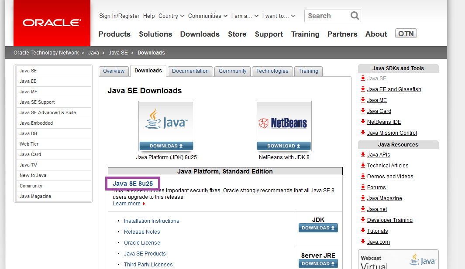Click the download icon beside Java Mission Control
This screenshot has width=465, height=269.
(x=363, y=133)
